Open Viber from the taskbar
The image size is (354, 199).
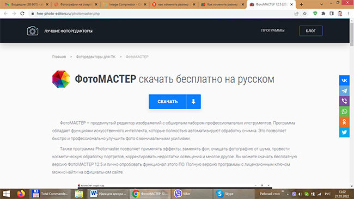pos(192,194)
